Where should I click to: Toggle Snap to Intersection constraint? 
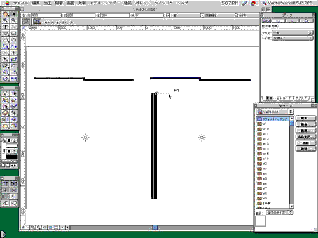click(x=14, y=190)
